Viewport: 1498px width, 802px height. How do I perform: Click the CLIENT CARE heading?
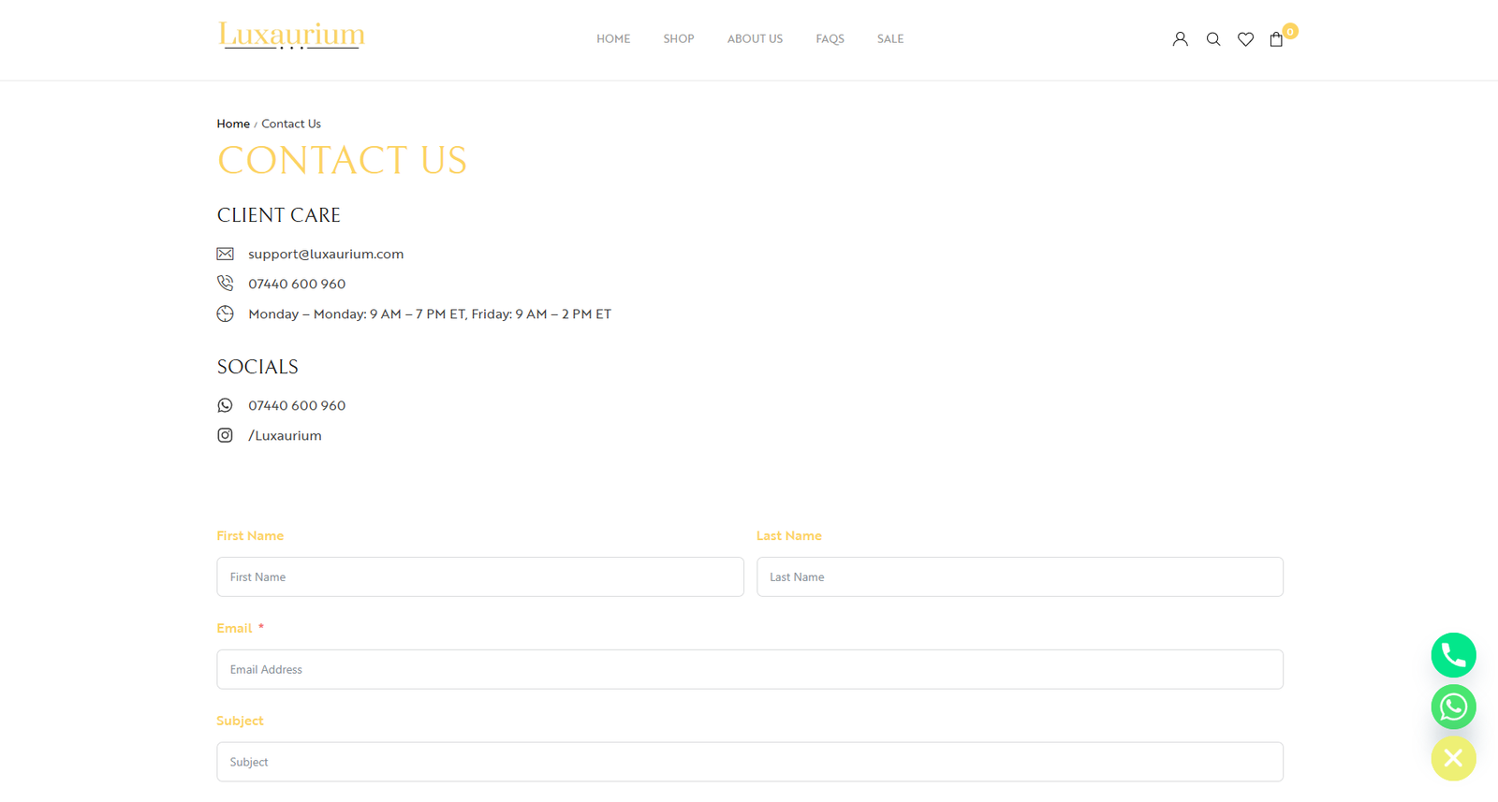coord(279,215)
